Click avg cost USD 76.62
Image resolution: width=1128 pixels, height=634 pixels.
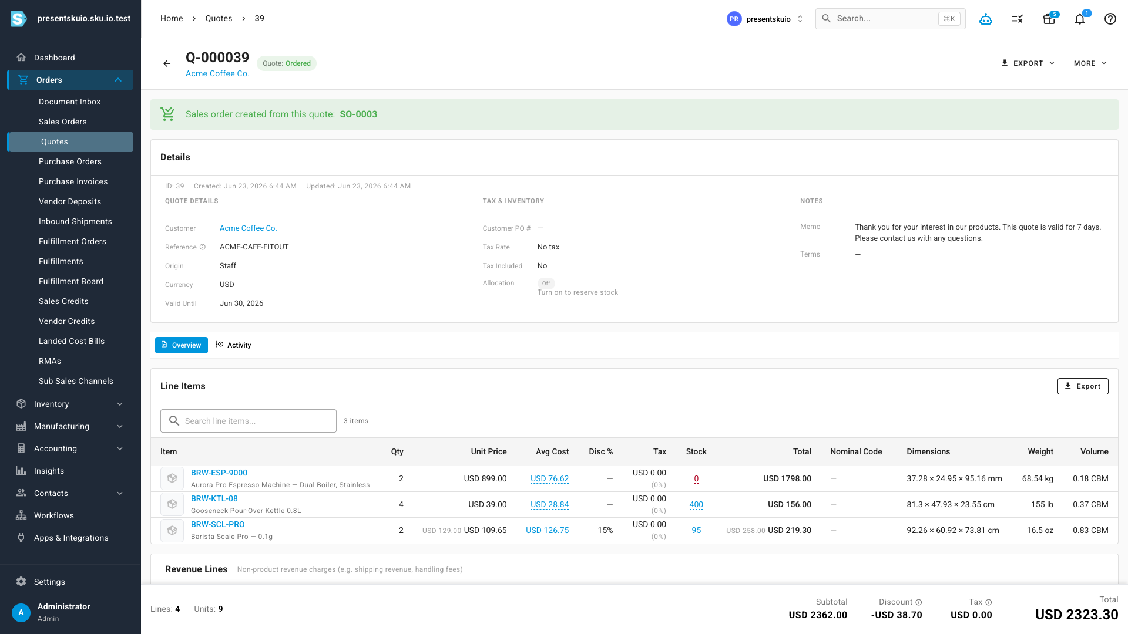(549, 478)
